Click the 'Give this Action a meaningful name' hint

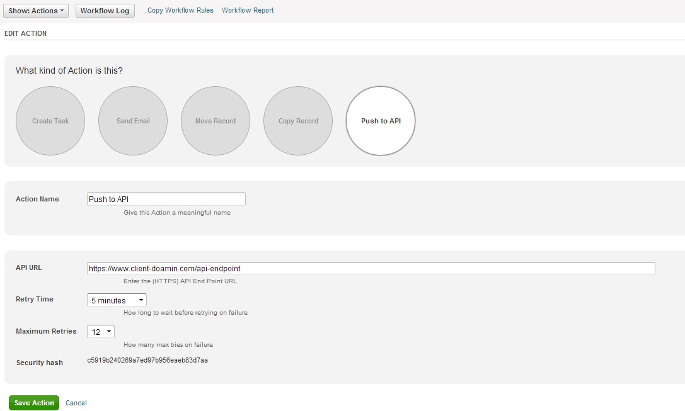pos(177,213)
